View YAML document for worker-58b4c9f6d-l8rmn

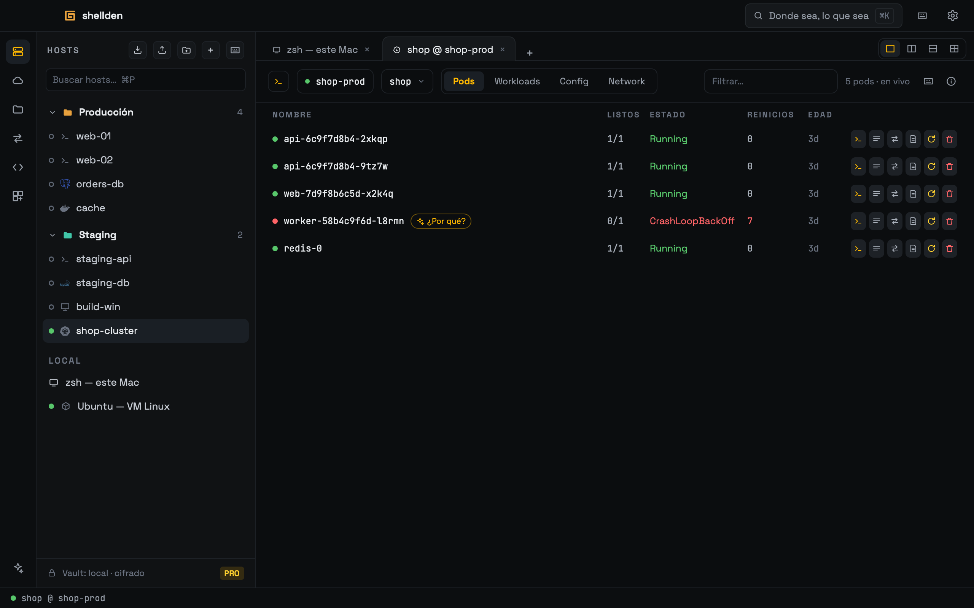tap(913, 221)
